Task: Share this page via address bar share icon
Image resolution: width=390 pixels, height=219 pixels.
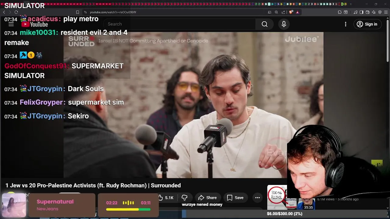Action: coord(283,12)
